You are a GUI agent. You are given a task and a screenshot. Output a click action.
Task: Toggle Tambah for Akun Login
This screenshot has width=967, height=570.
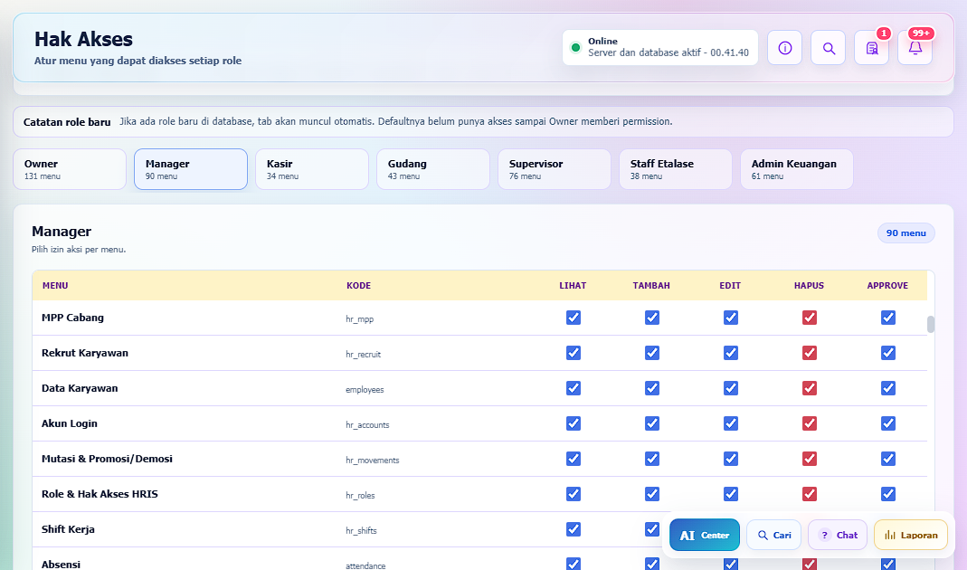point(652,423)
